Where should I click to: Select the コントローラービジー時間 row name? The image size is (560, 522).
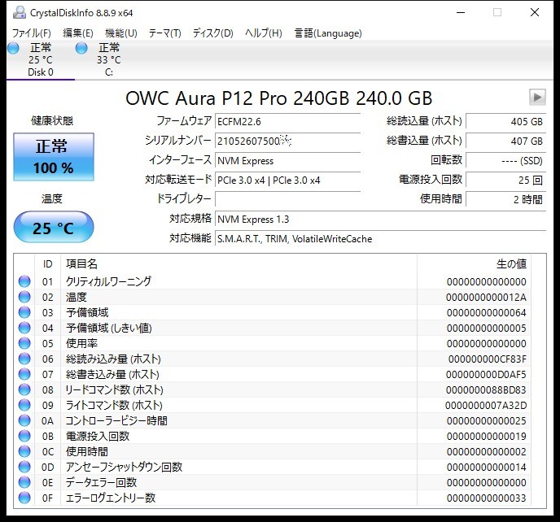[116, 420]
